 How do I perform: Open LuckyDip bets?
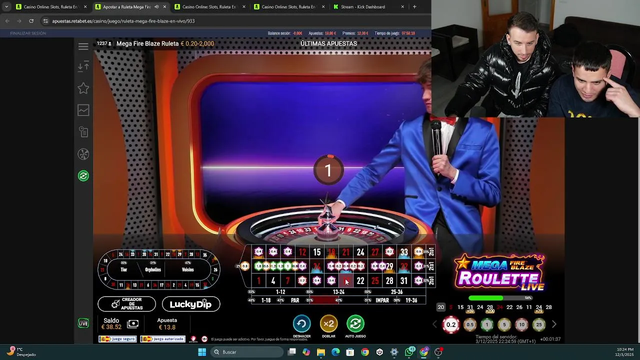pos(191,304)
